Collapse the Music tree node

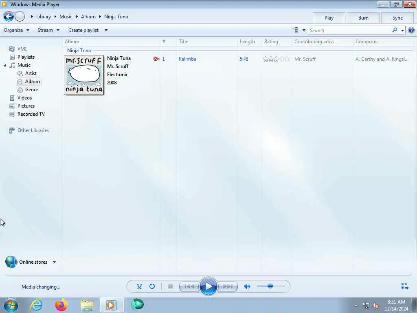click(5, 65)
